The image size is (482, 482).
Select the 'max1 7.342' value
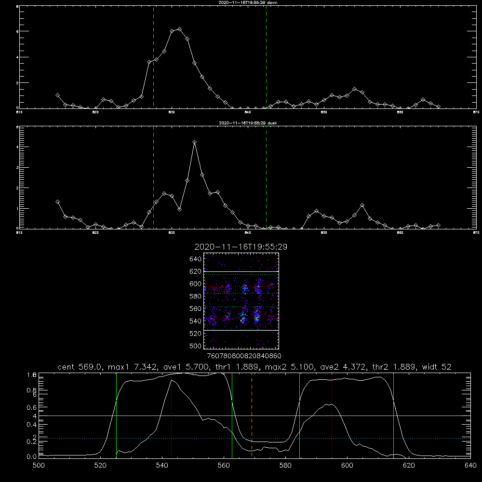(134, 367)
